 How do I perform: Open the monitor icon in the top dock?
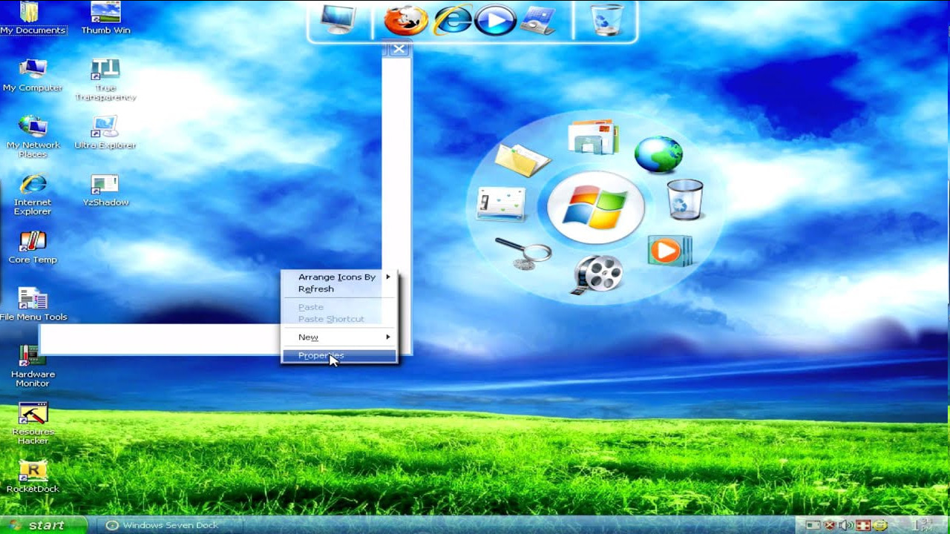coord(338,19)
